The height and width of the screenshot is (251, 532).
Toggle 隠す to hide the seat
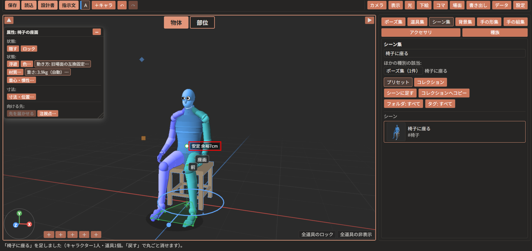[x=13, y=49]
